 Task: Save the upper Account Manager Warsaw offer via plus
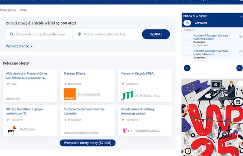tap(241, 36)
